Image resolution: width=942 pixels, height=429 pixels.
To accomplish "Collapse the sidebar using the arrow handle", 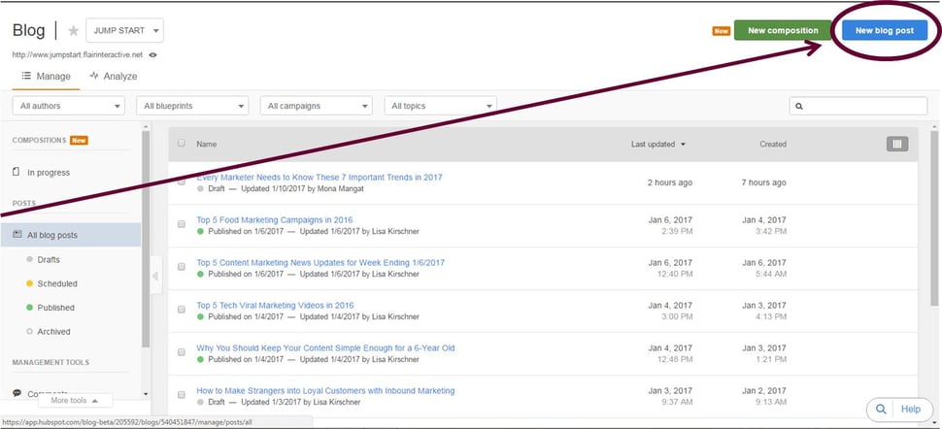I will (154, 277).
